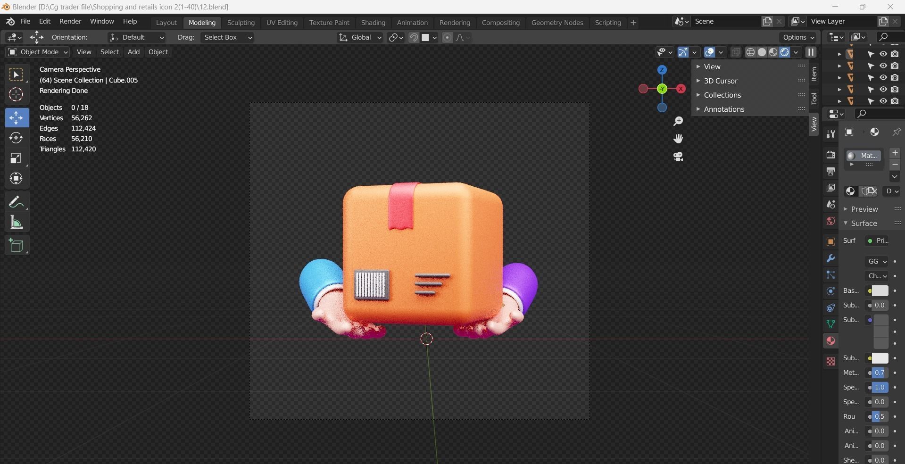Pause the rendered preview

click(811, 52)
